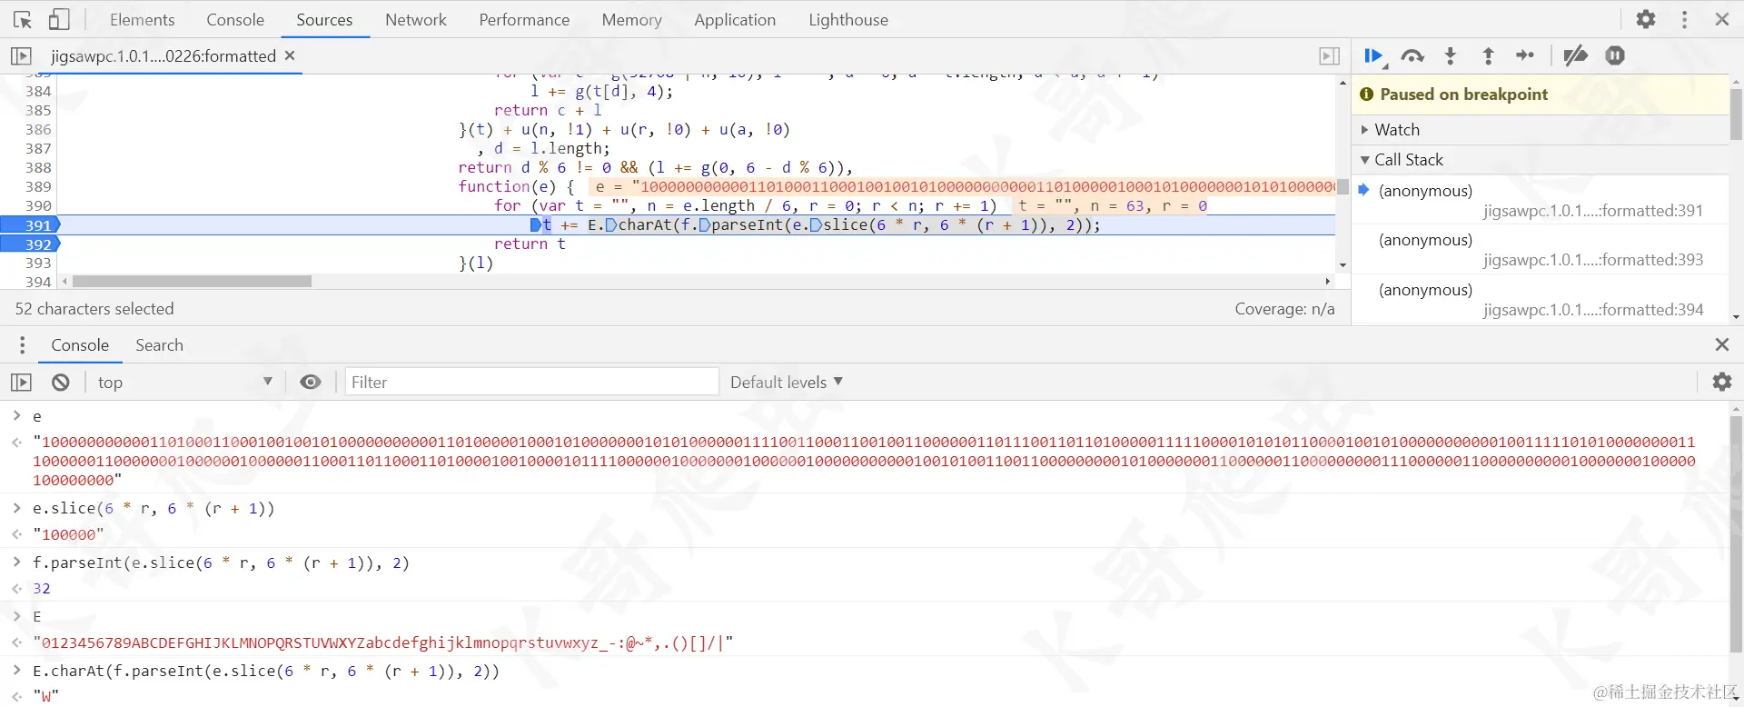Open the drawer more-tools kebab menu
The image size is (1744, 707).
(23, 345)
